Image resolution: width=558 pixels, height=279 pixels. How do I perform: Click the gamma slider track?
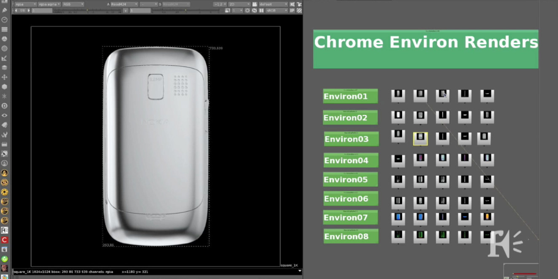186,10
